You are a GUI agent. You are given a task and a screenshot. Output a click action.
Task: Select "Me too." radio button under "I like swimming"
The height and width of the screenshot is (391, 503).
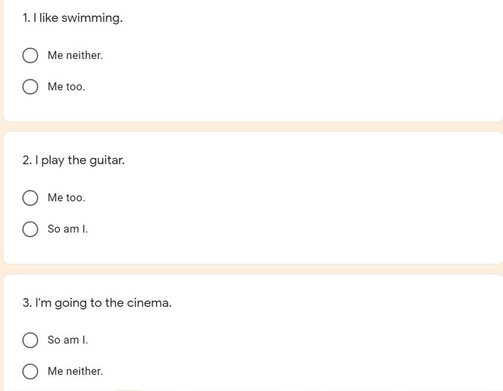pos(30,86)
